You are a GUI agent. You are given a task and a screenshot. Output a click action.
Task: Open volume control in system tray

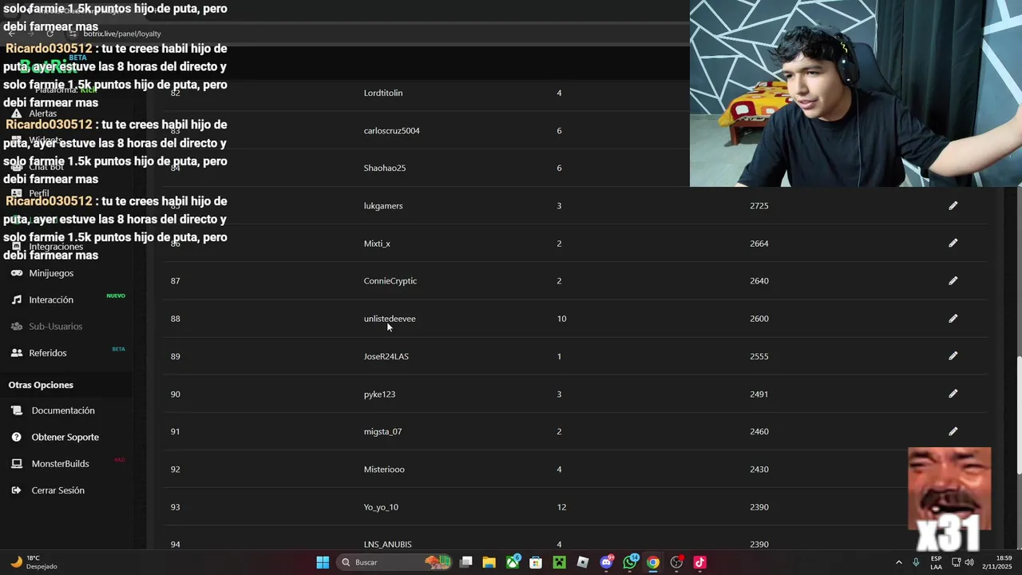tap(969, 562)
